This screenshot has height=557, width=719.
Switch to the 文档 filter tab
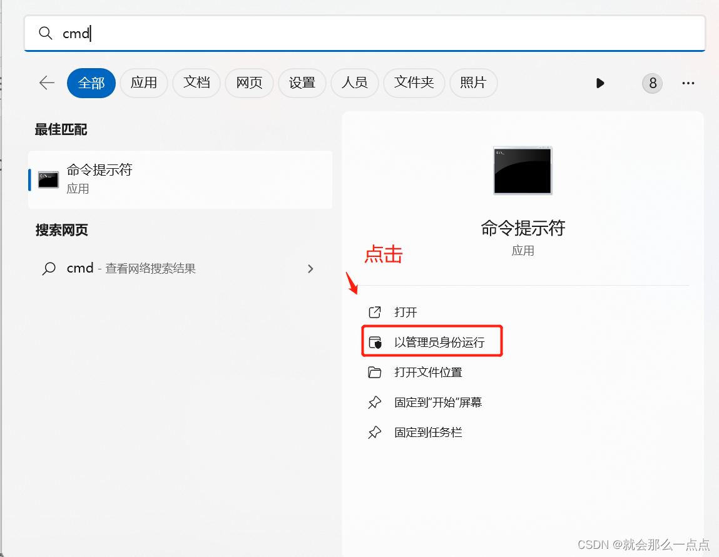click(196, 83)
